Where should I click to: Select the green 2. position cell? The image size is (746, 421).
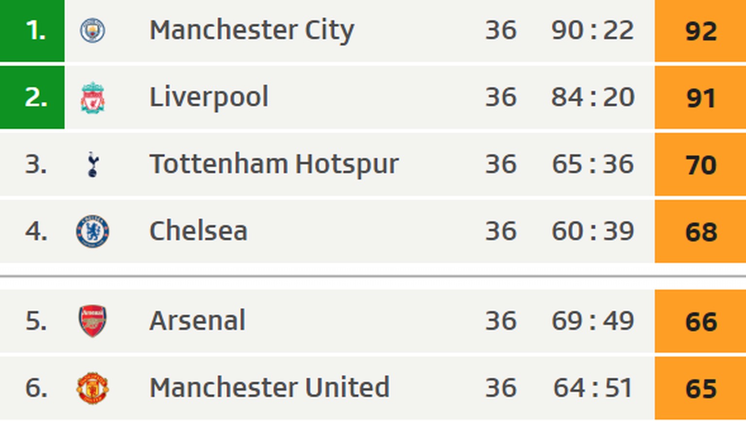point(32,97)
